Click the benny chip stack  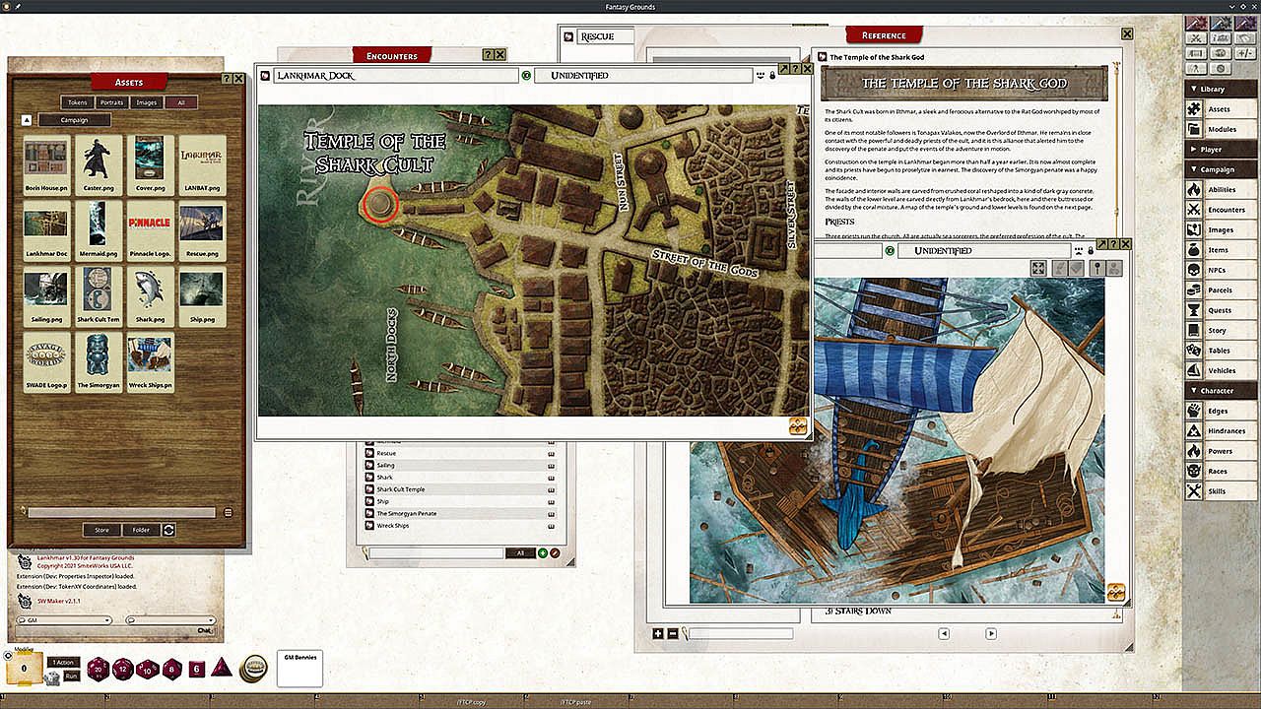coord(255,668)
